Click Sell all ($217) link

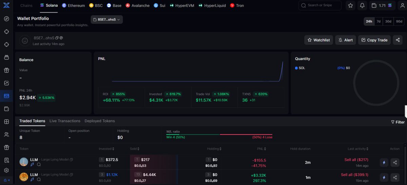point(356,160)
